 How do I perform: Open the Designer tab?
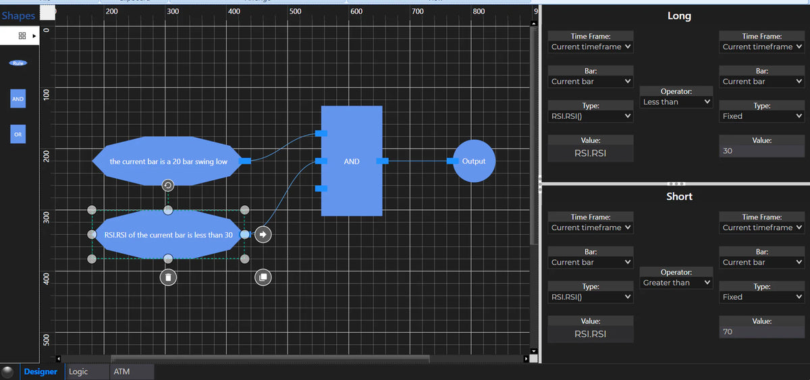tap(40, 372)
